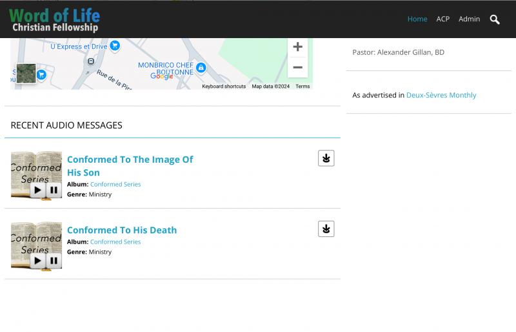The image size is (516, 332).
Task: Download Conformed To The Image Of His Son
Action: (326, 158)
